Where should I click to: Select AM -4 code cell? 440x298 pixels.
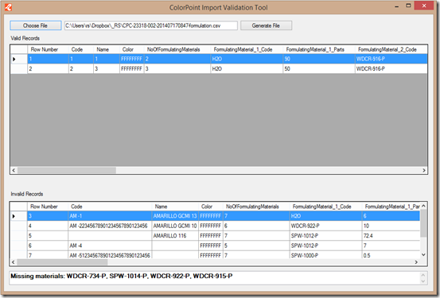110,246
